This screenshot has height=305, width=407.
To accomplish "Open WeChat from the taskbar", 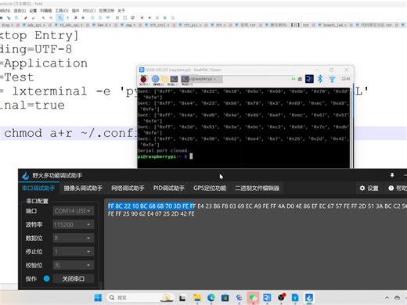I will 253,298.
